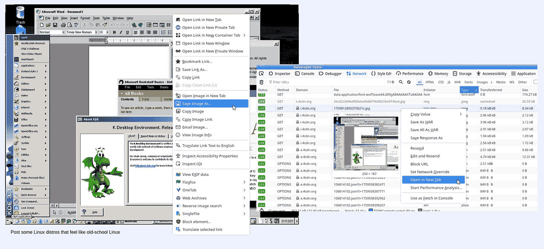Select Save All As HAR
Screen dimensions: 544x249
click(x=433, y=130)
